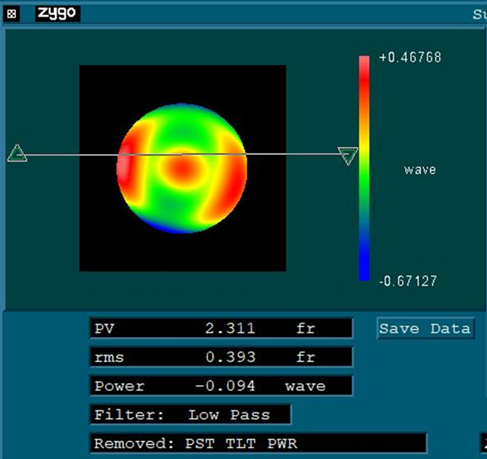Screen dimensions: 487x459
Task: Click the wave units label beside the scale
Action: (x=419, y=170)
